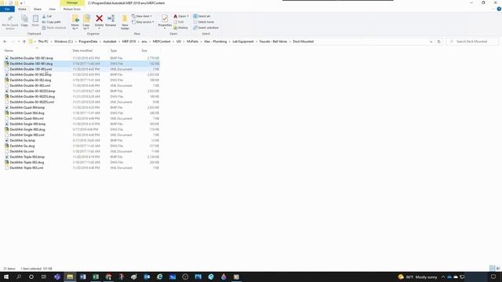Open taskbar search magnifier
Image resolution: width=502 pixels, height=282 pixels.
point(19,277)
